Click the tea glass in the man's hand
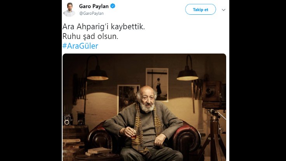 [x=134, y=135]
